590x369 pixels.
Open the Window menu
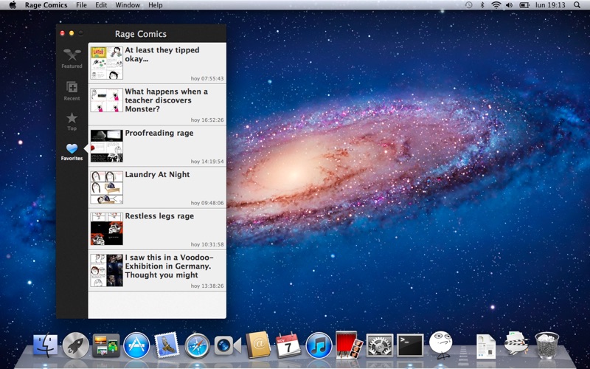point(128,5)
